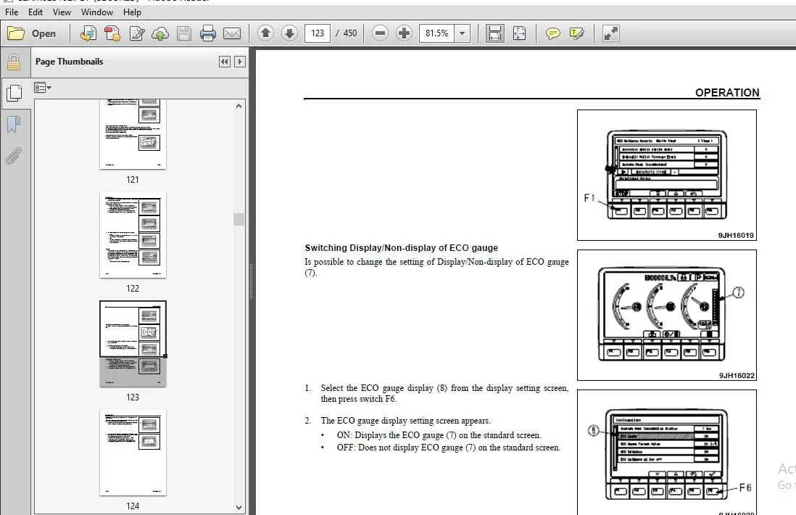Image resolution: width=796 pixels, height=515 pixels.
Task: Select the highlight text tool
Action: coord(576,33)
